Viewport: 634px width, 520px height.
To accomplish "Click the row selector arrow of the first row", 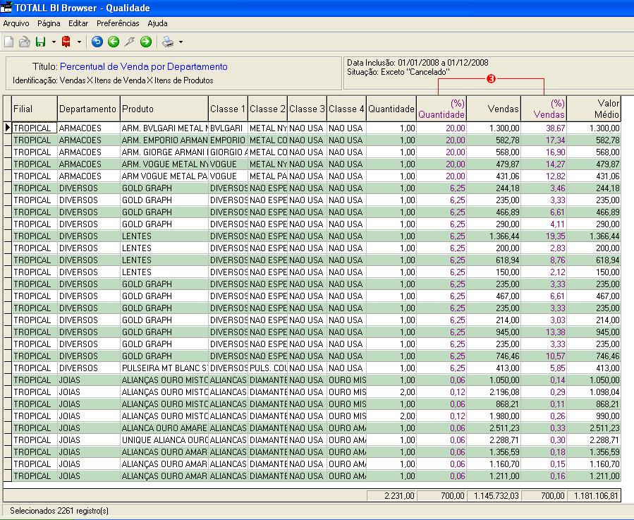I will pyautogui.click(x=8, y=128).
